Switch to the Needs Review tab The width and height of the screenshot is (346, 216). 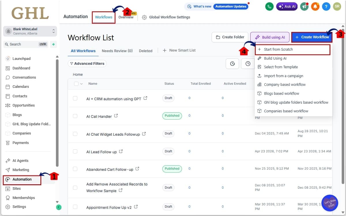coord(117,50)
